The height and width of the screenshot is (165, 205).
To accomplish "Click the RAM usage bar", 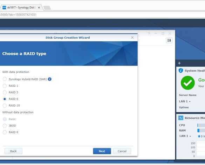I will pos(201,131).
